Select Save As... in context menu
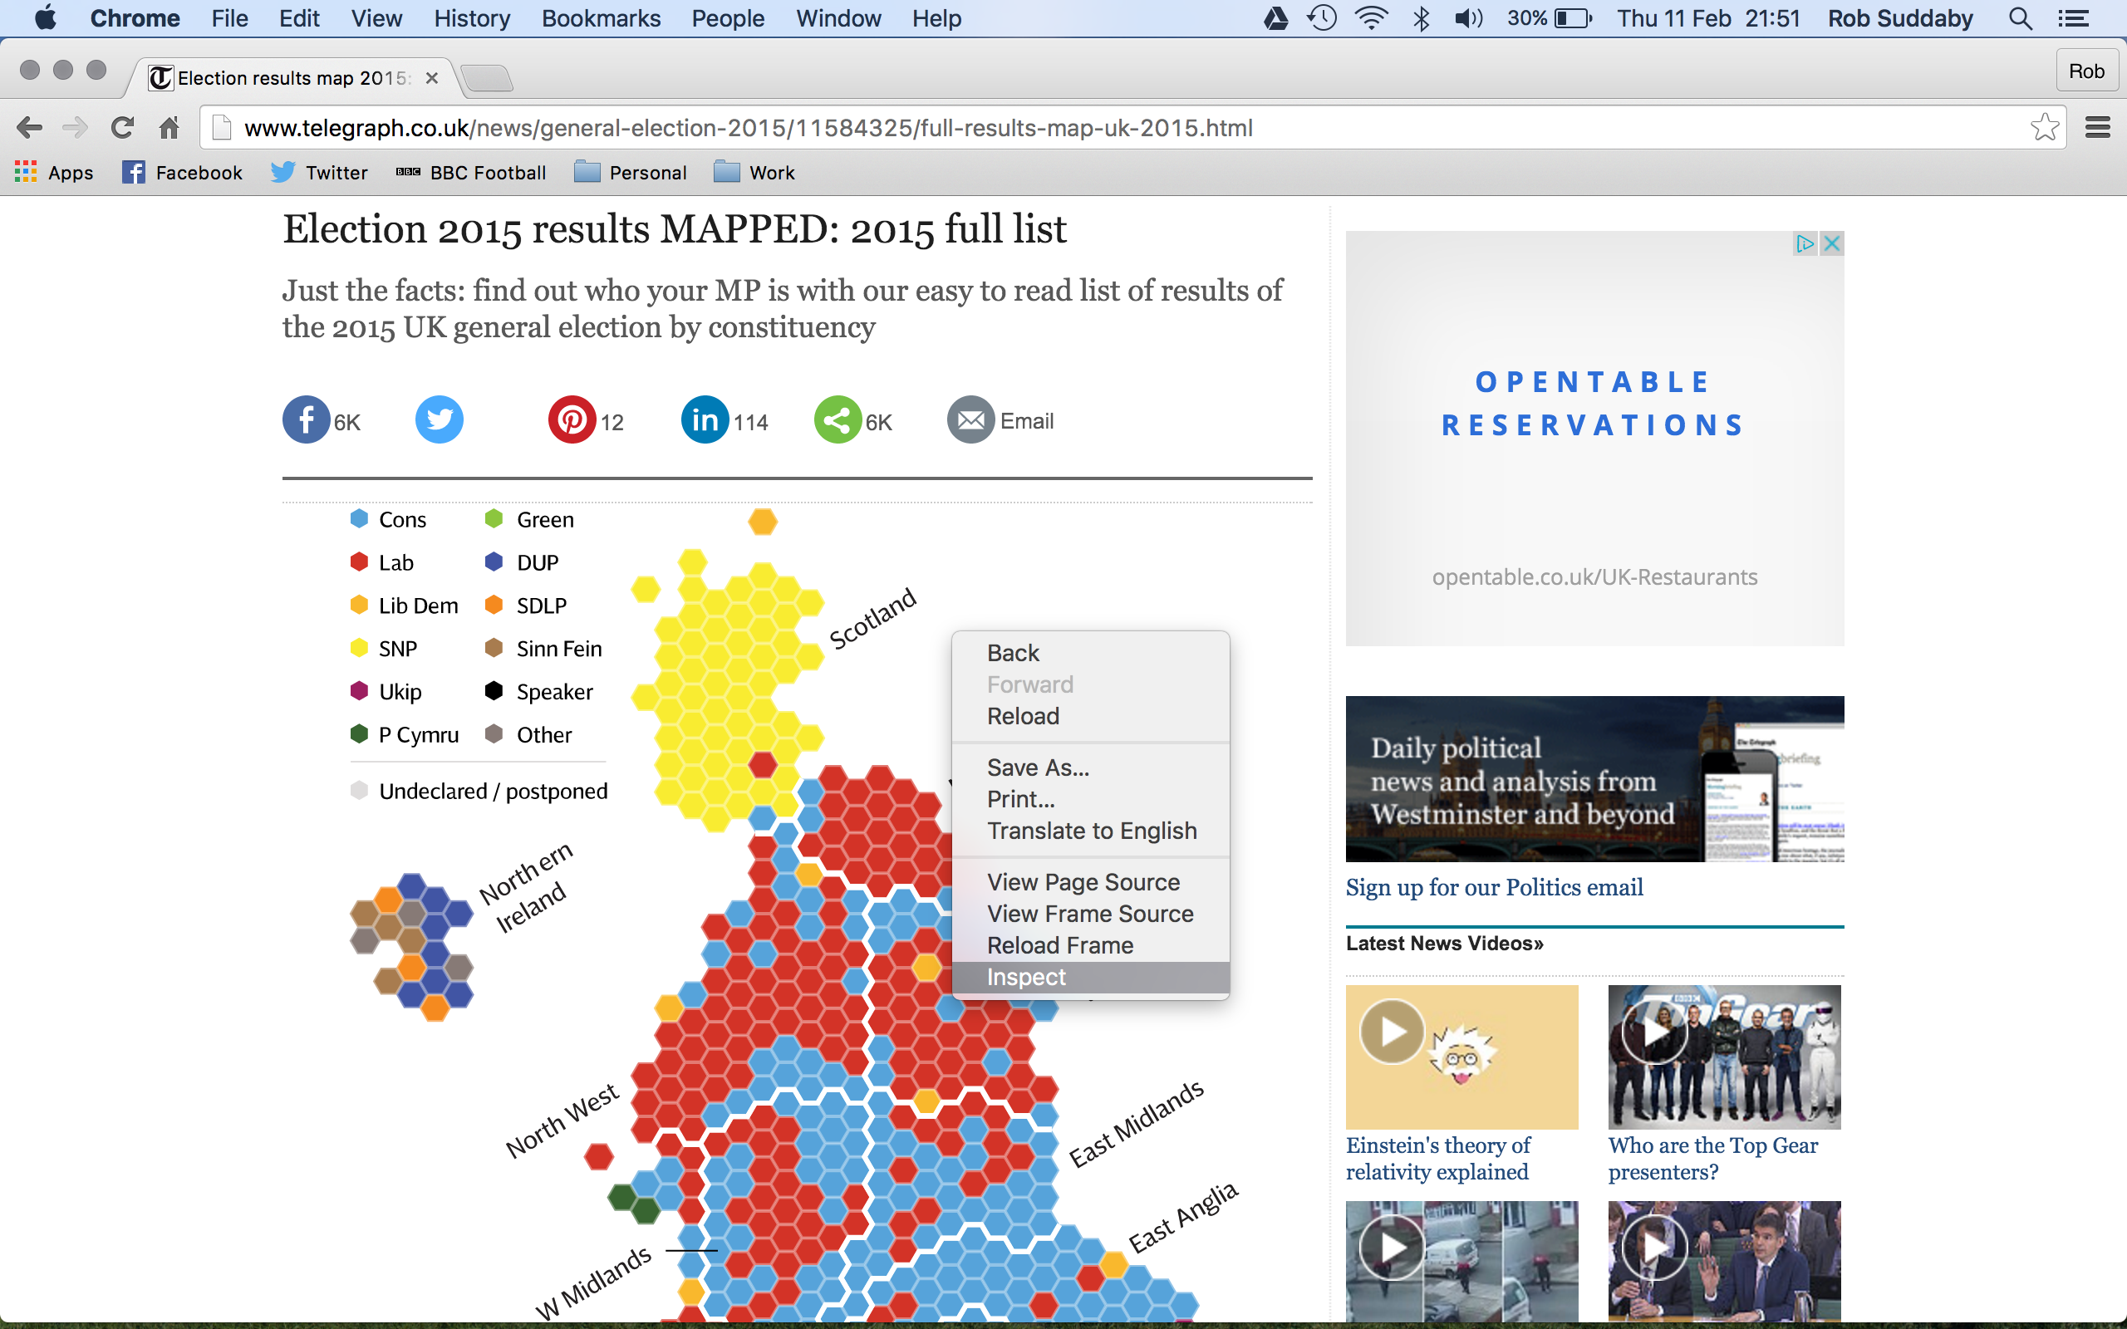The width and height of the screenshot is (2127, 1329). [x=1090, y=767]
